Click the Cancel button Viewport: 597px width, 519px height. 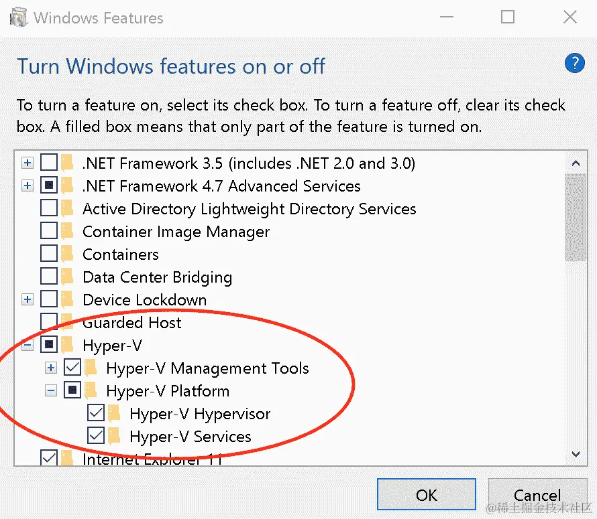pos(537,496)
